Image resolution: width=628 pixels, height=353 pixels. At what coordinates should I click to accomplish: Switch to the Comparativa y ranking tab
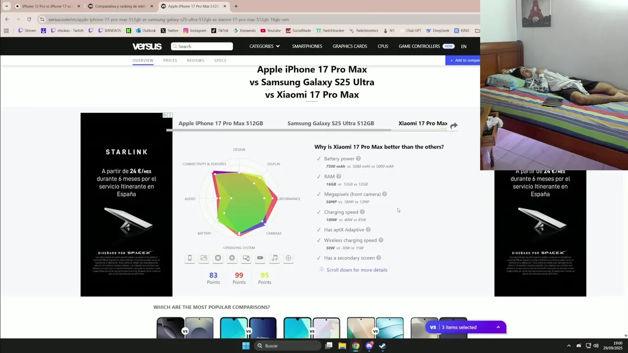point(119,6)
